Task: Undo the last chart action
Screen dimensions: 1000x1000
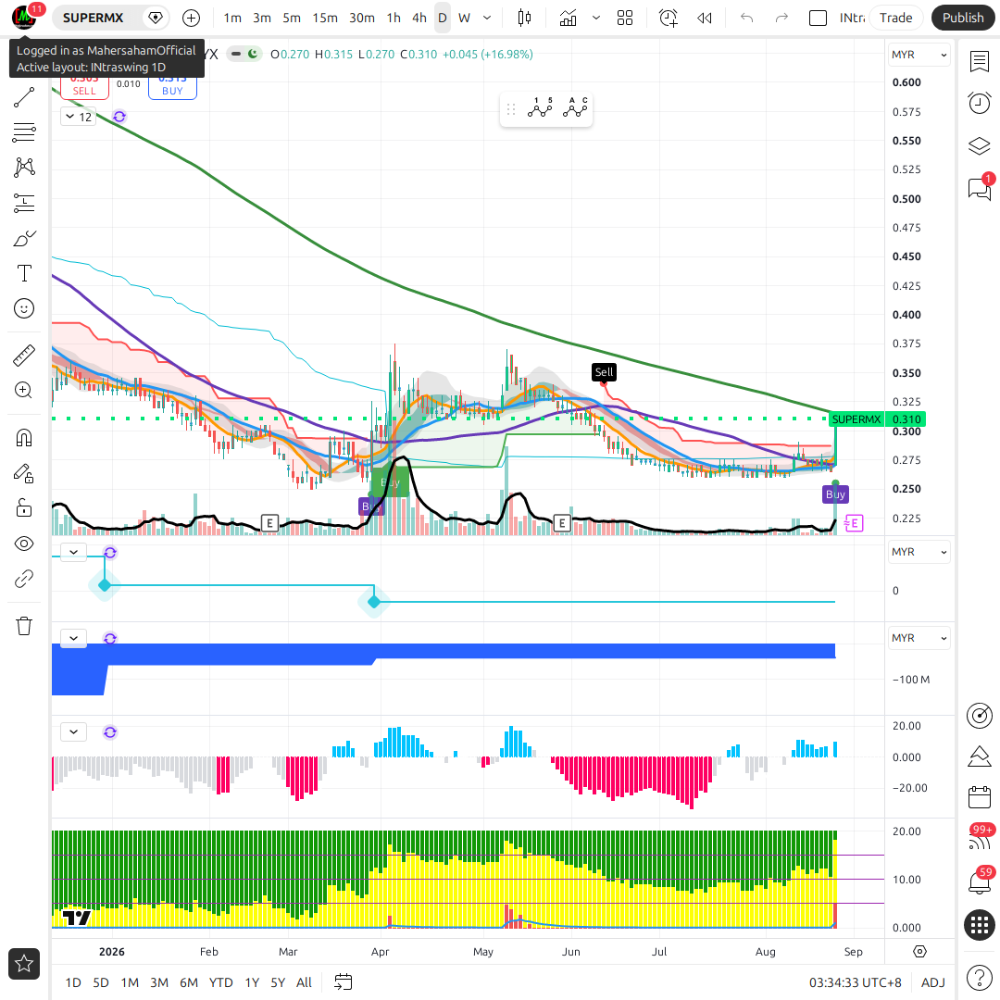Action: (x=747, y=18)
